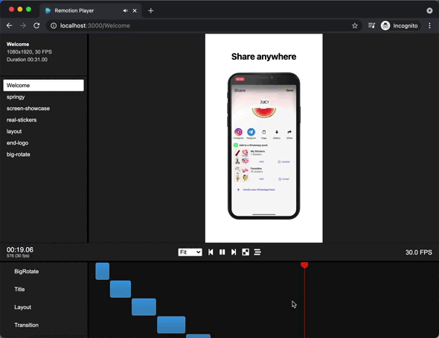Viewport: 439px width, 338px height.
Task: Click the red playhead marker
Action: (x=304, y=265)
